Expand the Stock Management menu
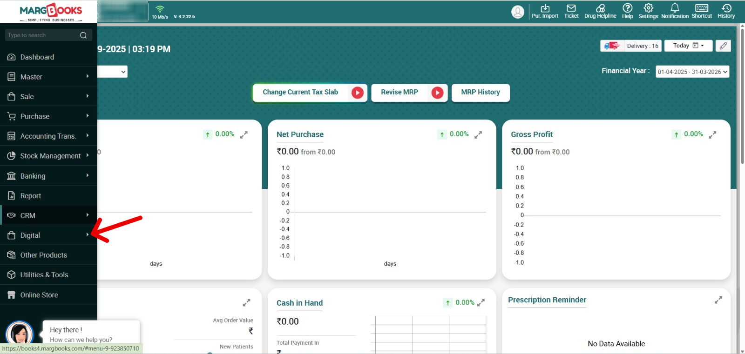The image size is (745, 354). (48, 156)
